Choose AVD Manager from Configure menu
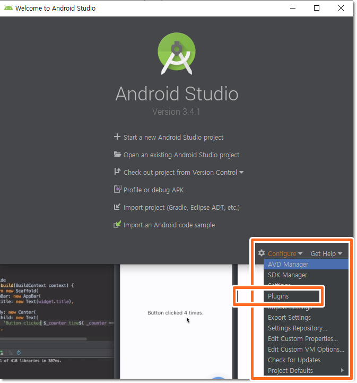 click(306, 265)
